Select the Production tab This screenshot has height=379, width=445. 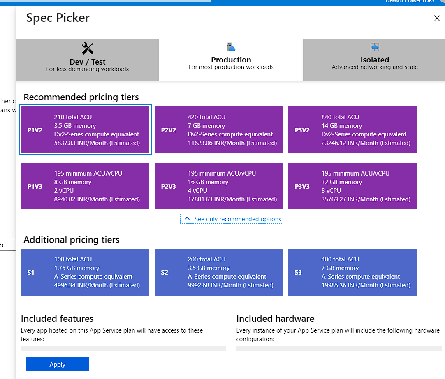click(231, 60)
